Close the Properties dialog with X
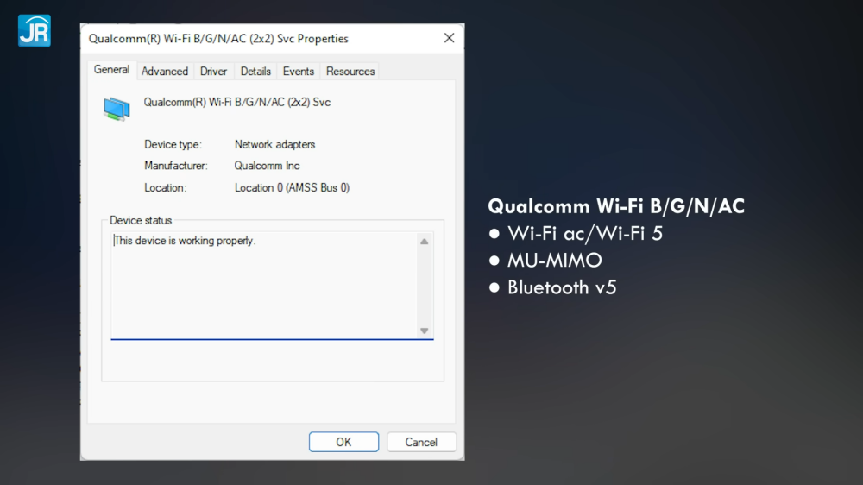The image size is (863, 485). coord(449,38)
